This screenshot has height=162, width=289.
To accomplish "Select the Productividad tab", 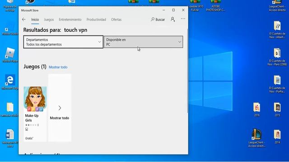I will click(x=96, y=19).
